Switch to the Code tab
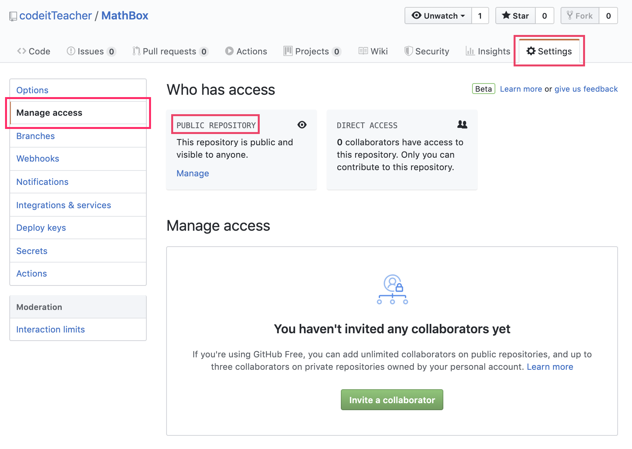Viewport: 632px width, 449px height. (x=34, y=51)
